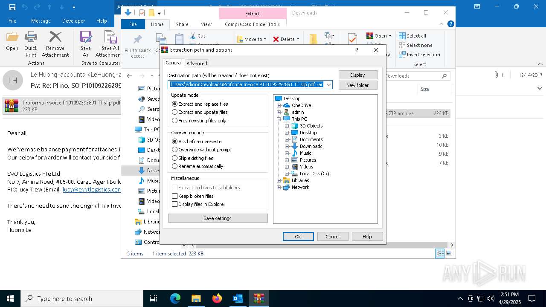The height and width of the screenshot is (307, 546).
Task: Open Explorer's View ribbon tab
Action: [206, 24]
